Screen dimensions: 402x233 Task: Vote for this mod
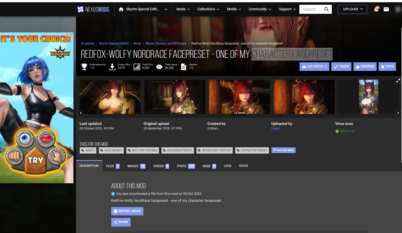point(387,67)
